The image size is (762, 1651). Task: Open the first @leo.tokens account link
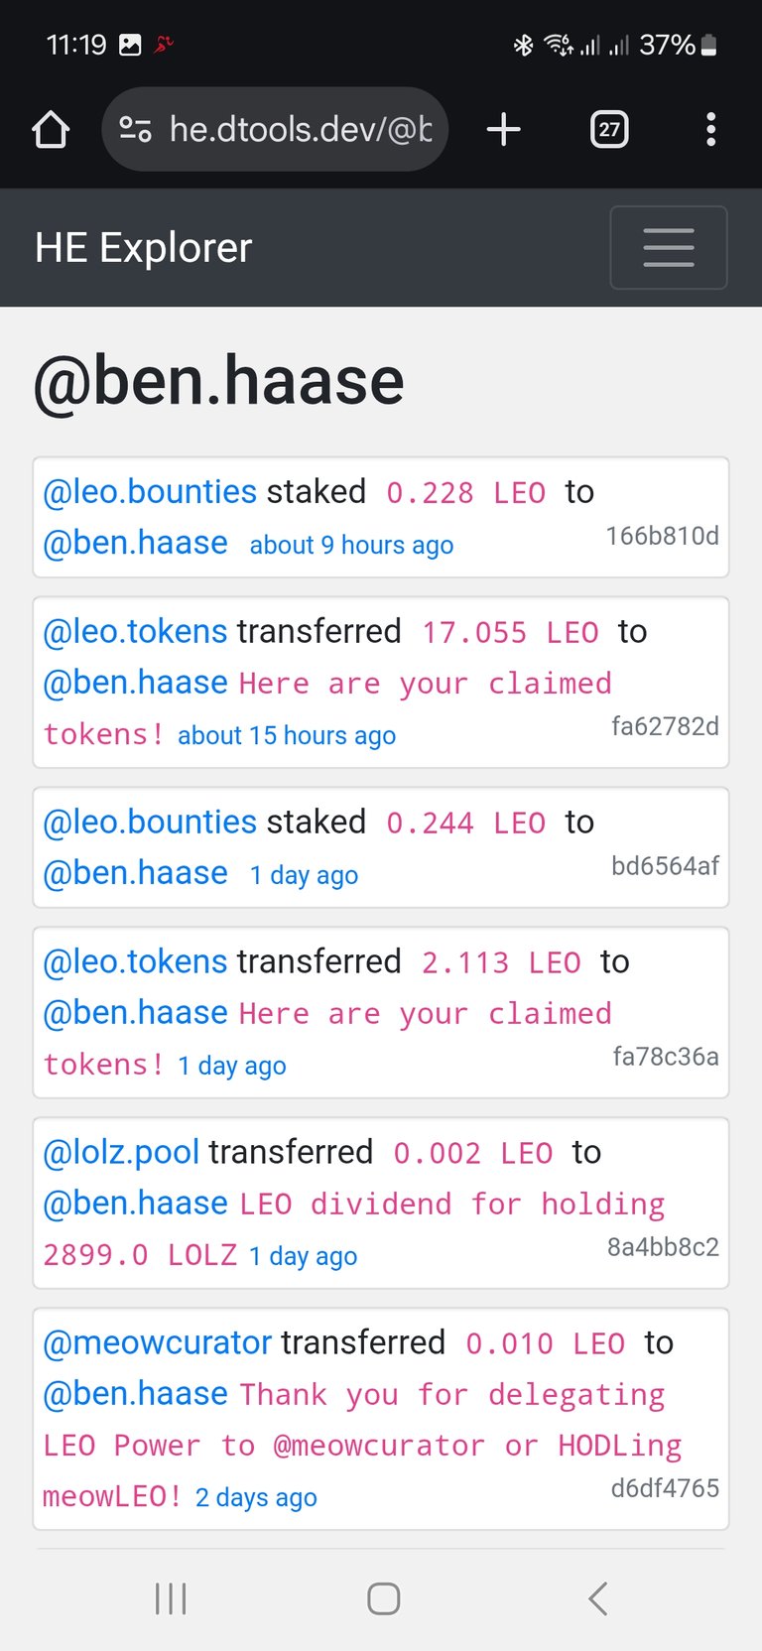(x=135, y=631)
